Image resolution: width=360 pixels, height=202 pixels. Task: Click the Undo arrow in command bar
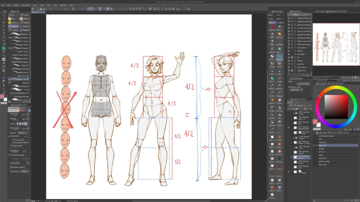(x=50, y=9)
